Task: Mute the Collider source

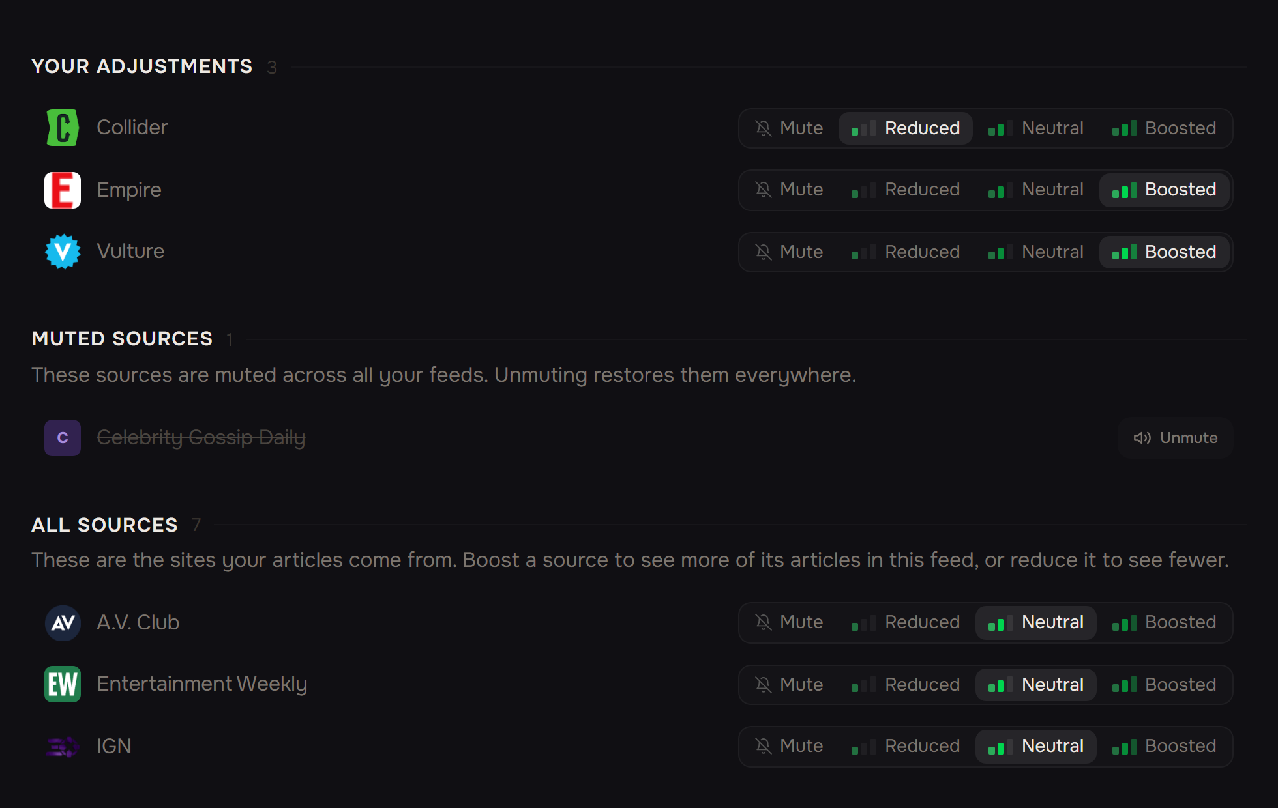Action: point(789,128)
